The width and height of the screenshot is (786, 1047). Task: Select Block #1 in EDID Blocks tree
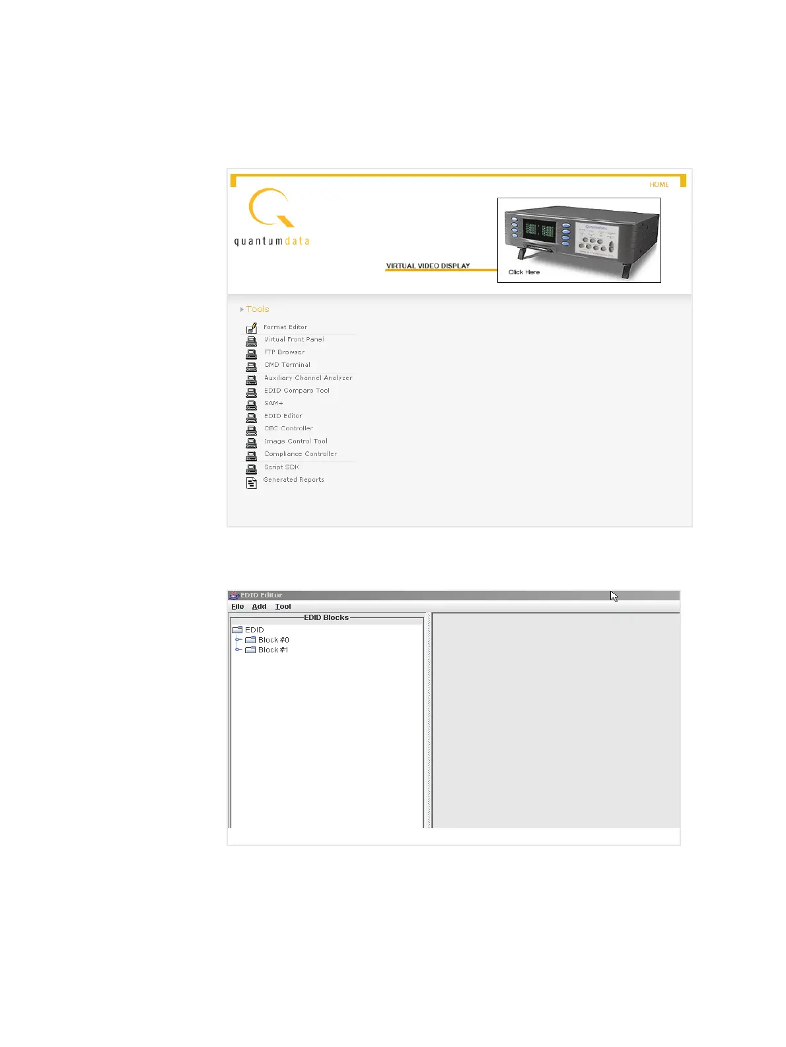point(273,650)
